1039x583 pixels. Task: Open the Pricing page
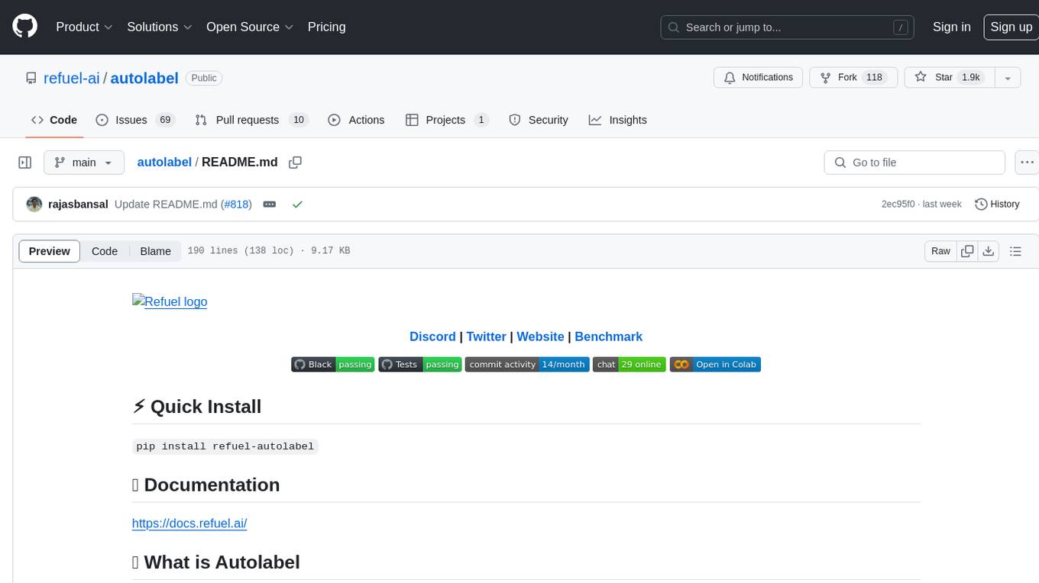tap(326, 27)
